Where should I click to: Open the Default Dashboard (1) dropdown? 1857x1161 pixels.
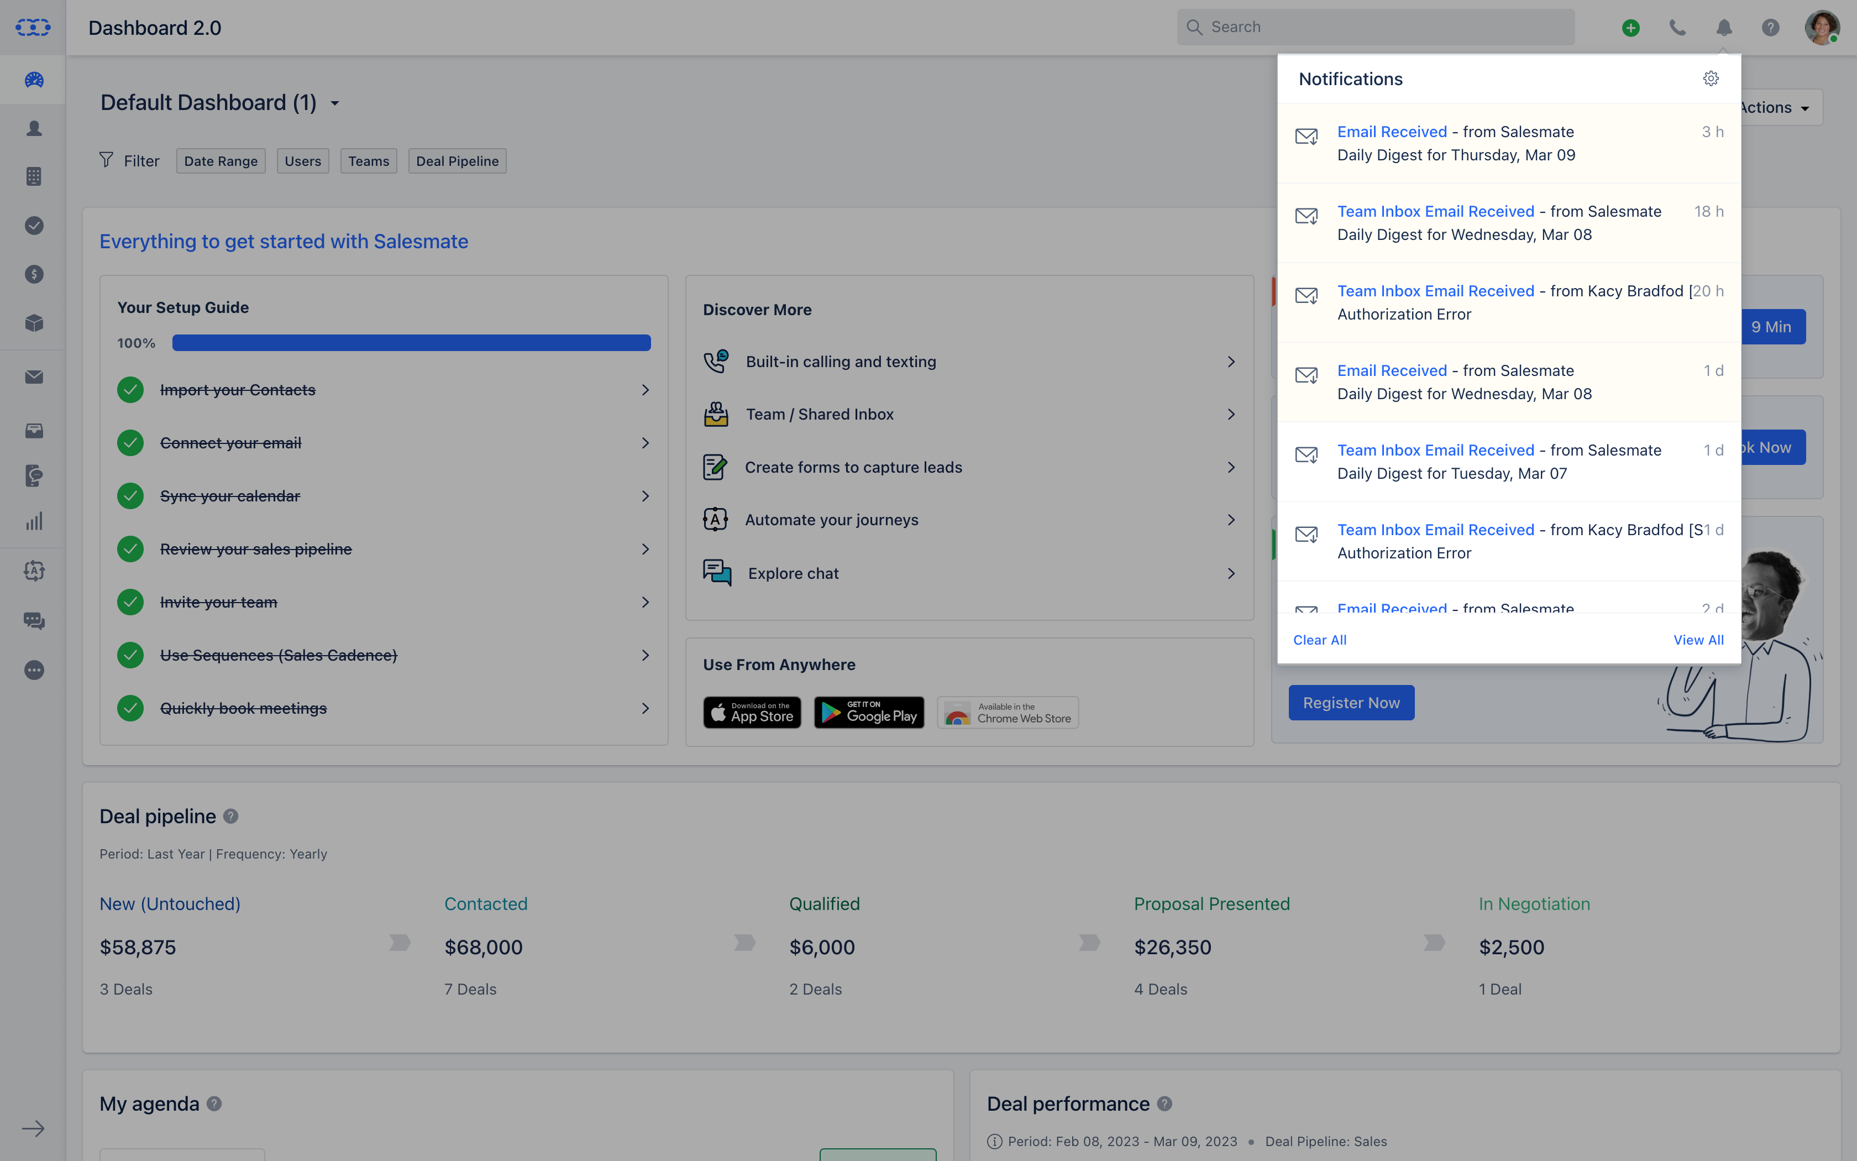(219, 103)
